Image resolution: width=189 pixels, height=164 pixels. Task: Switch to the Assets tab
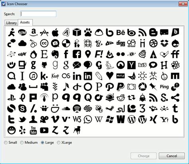click(x=25, y=22)
